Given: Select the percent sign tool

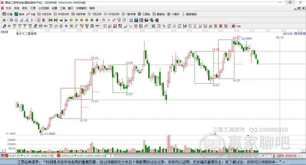Looking at the screenshot, I should [x=164, y=26].
